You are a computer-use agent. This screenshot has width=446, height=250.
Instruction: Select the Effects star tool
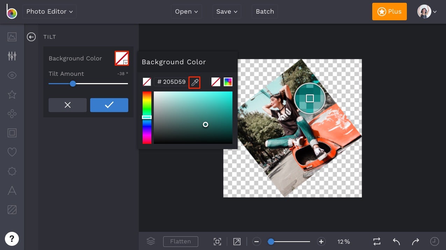tap(12, 94)
